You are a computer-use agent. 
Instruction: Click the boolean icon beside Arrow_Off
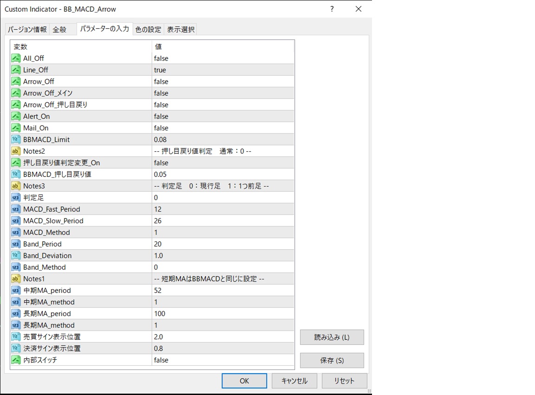16,81
